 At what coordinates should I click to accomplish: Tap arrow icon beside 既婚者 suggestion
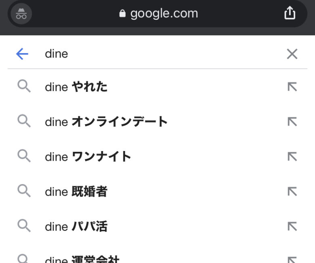[292, 191]
